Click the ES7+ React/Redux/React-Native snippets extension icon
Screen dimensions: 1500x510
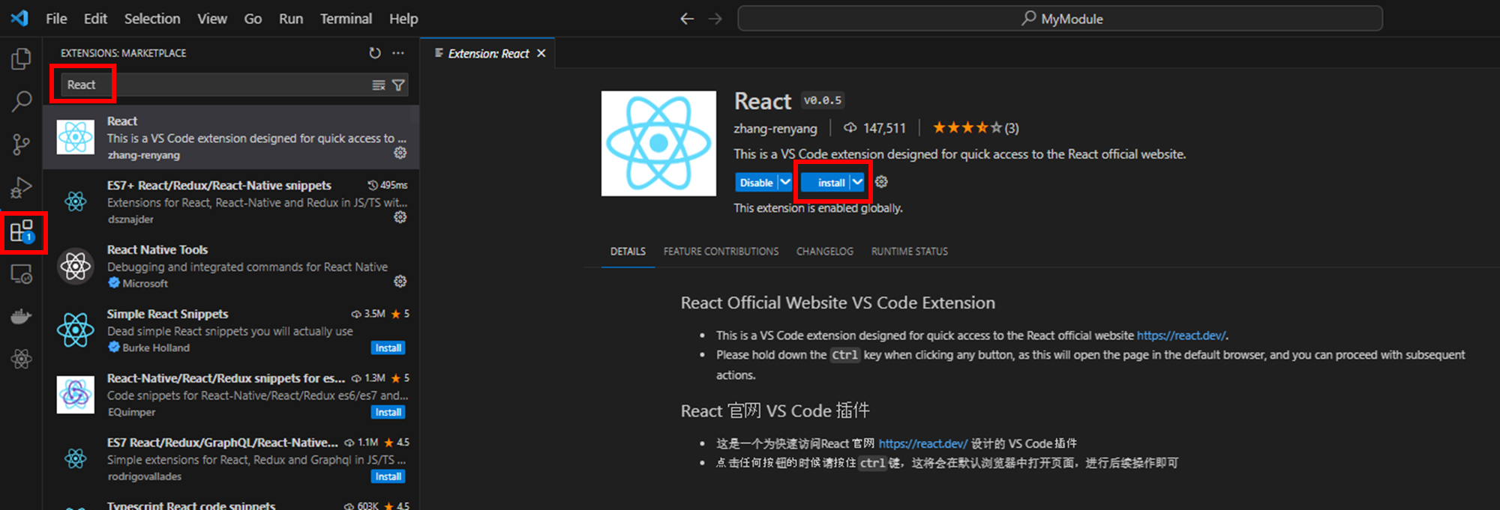[x=76, y=201]
